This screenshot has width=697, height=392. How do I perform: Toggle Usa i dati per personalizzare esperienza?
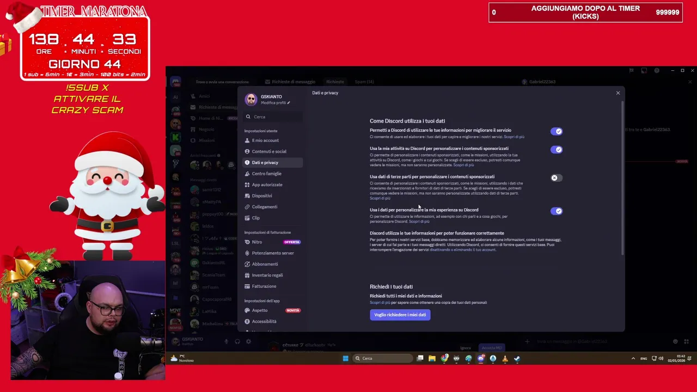click(x=556, y=211)
